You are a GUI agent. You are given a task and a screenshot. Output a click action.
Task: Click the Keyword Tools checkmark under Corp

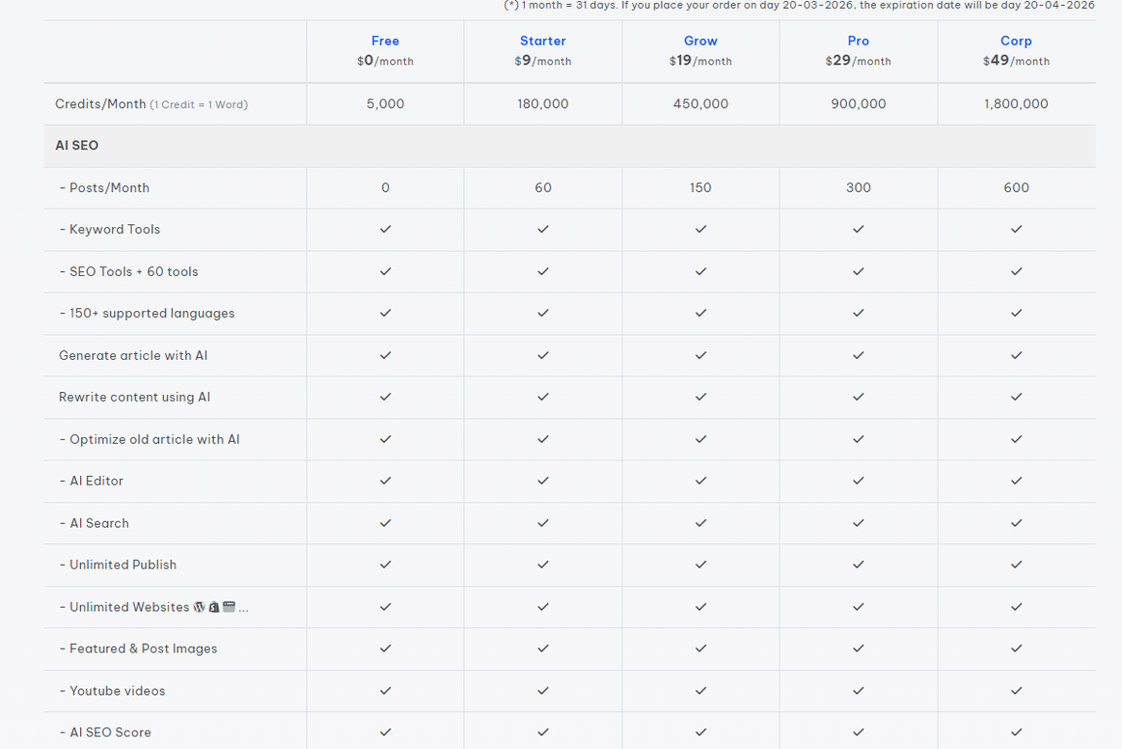pyautogui.click(x=1016, y=229)
